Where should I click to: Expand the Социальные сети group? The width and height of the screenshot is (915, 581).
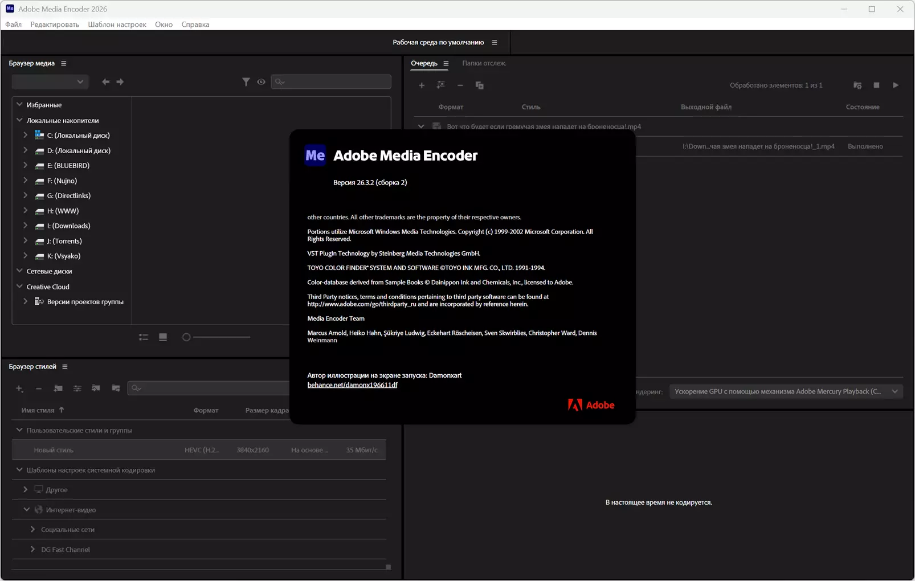[32, 529]
